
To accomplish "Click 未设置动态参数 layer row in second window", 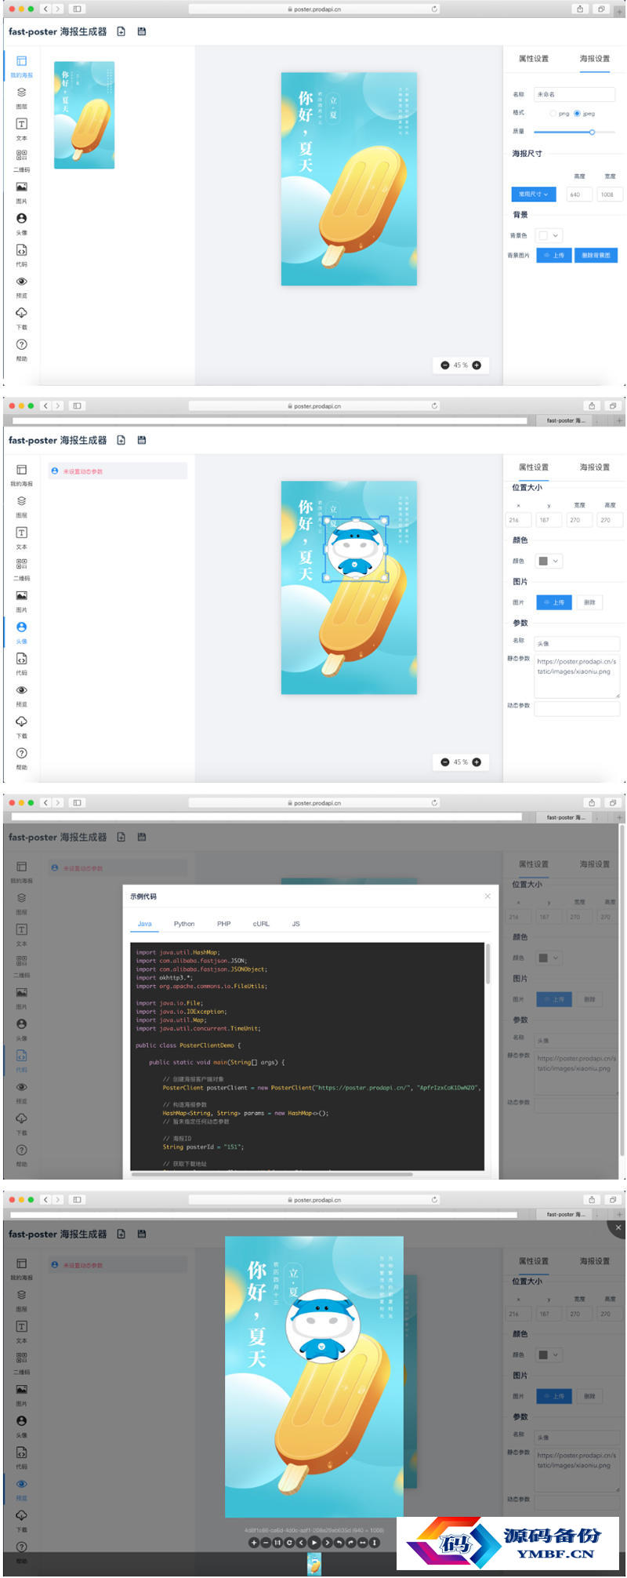I will pos(118,471).
